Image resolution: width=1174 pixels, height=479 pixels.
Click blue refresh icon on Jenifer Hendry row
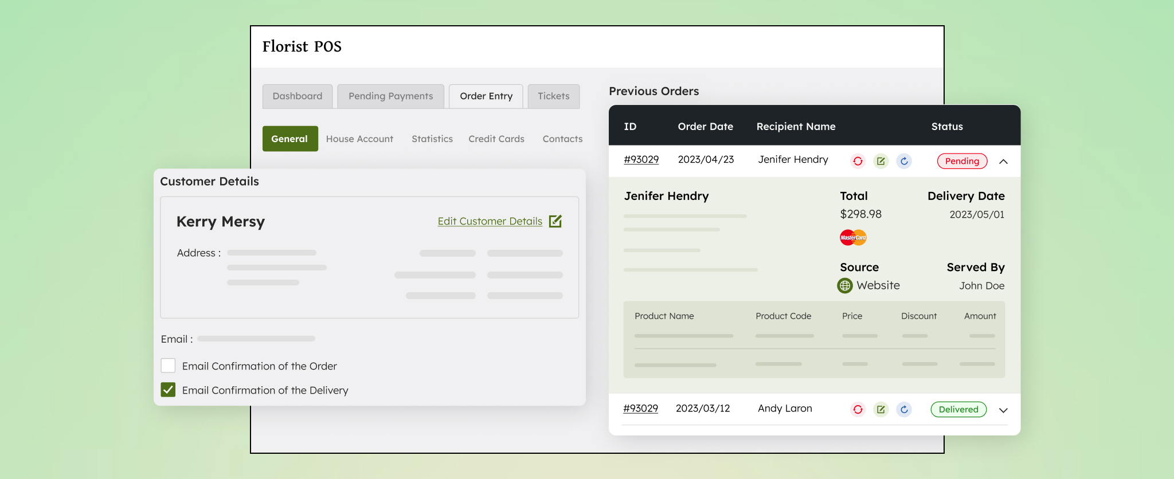pos(904,161)
